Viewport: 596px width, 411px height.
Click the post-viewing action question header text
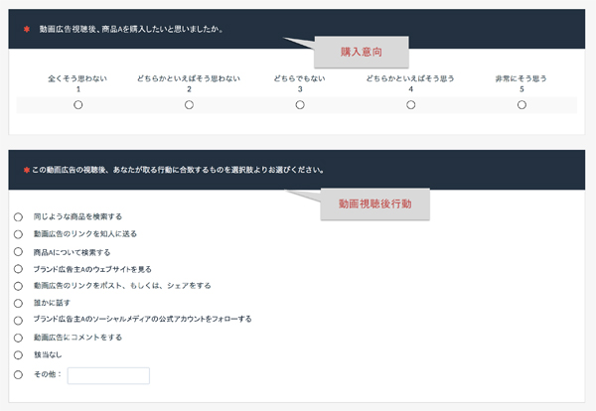tap(177, 170)
